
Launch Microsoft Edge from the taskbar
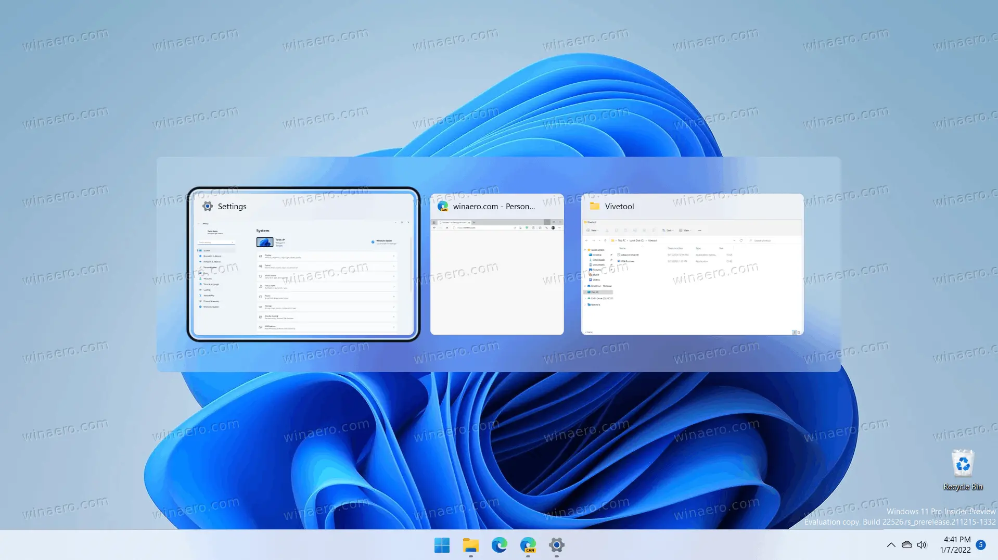click(x=499, y=545)
